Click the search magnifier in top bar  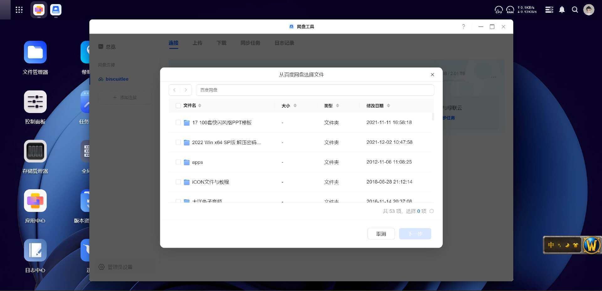click(x=575, y=10)
